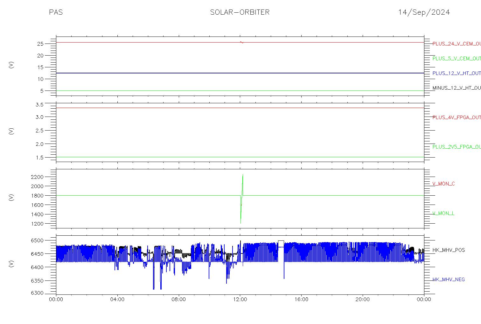The width and height of the screenshot is (481, 324).
Task: Click the 2000 tick on the V_MON axis
Action: [37, 186]
